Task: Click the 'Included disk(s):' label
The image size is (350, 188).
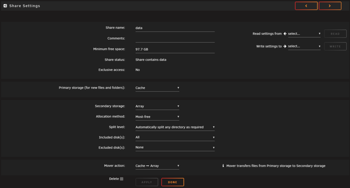Action: (x=112, y=137)
